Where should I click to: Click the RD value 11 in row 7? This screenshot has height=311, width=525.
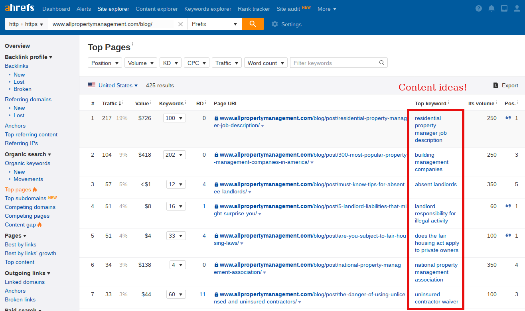tap(203, 294)
